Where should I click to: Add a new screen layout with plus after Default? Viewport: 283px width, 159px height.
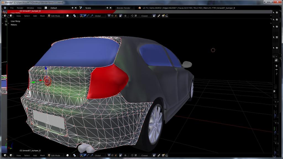(72, 8)
